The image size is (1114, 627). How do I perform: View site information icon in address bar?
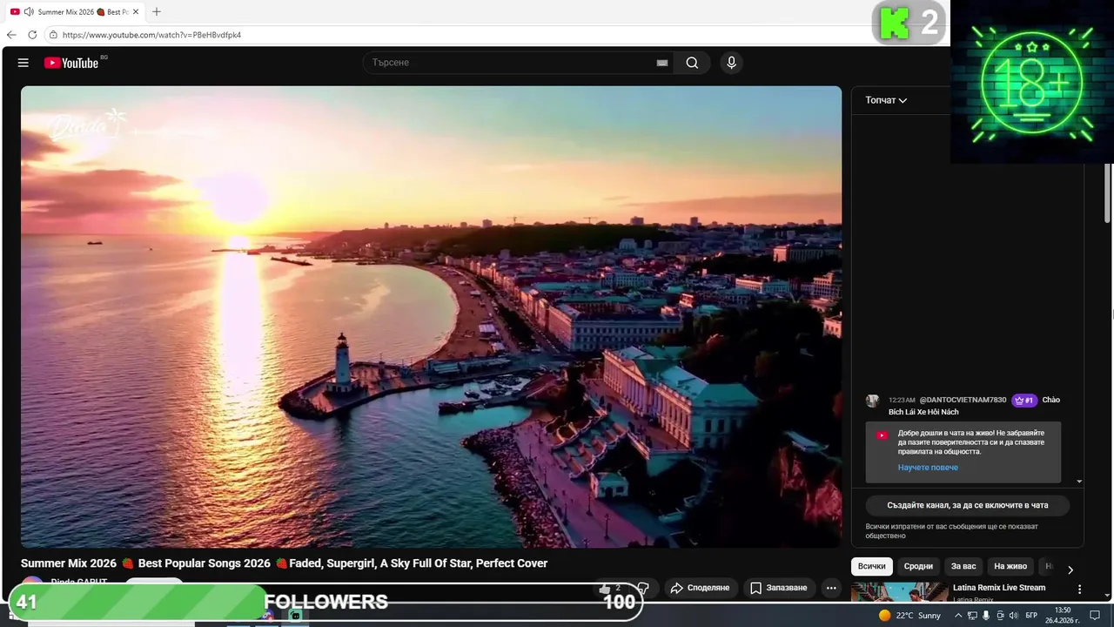pyautogui.click(x=53, y=35)
